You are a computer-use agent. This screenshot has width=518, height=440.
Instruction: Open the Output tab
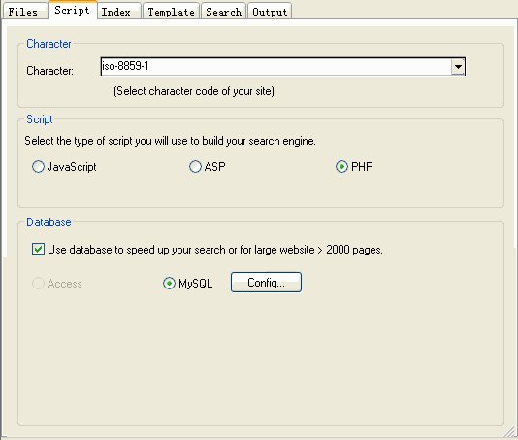(270, 12)
